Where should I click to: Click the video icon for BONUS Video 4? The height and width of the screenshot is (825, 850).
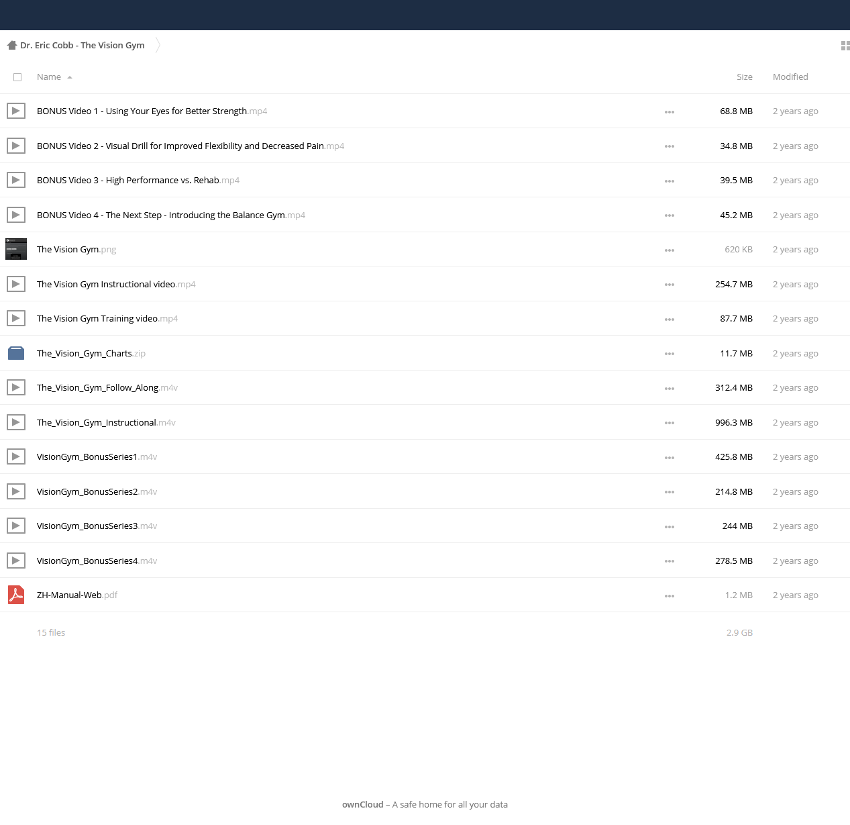[16, 215]
